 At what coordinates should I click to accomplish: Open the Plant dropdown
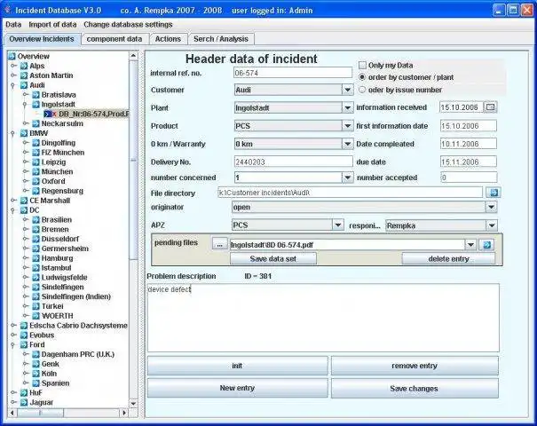(347, 107)
